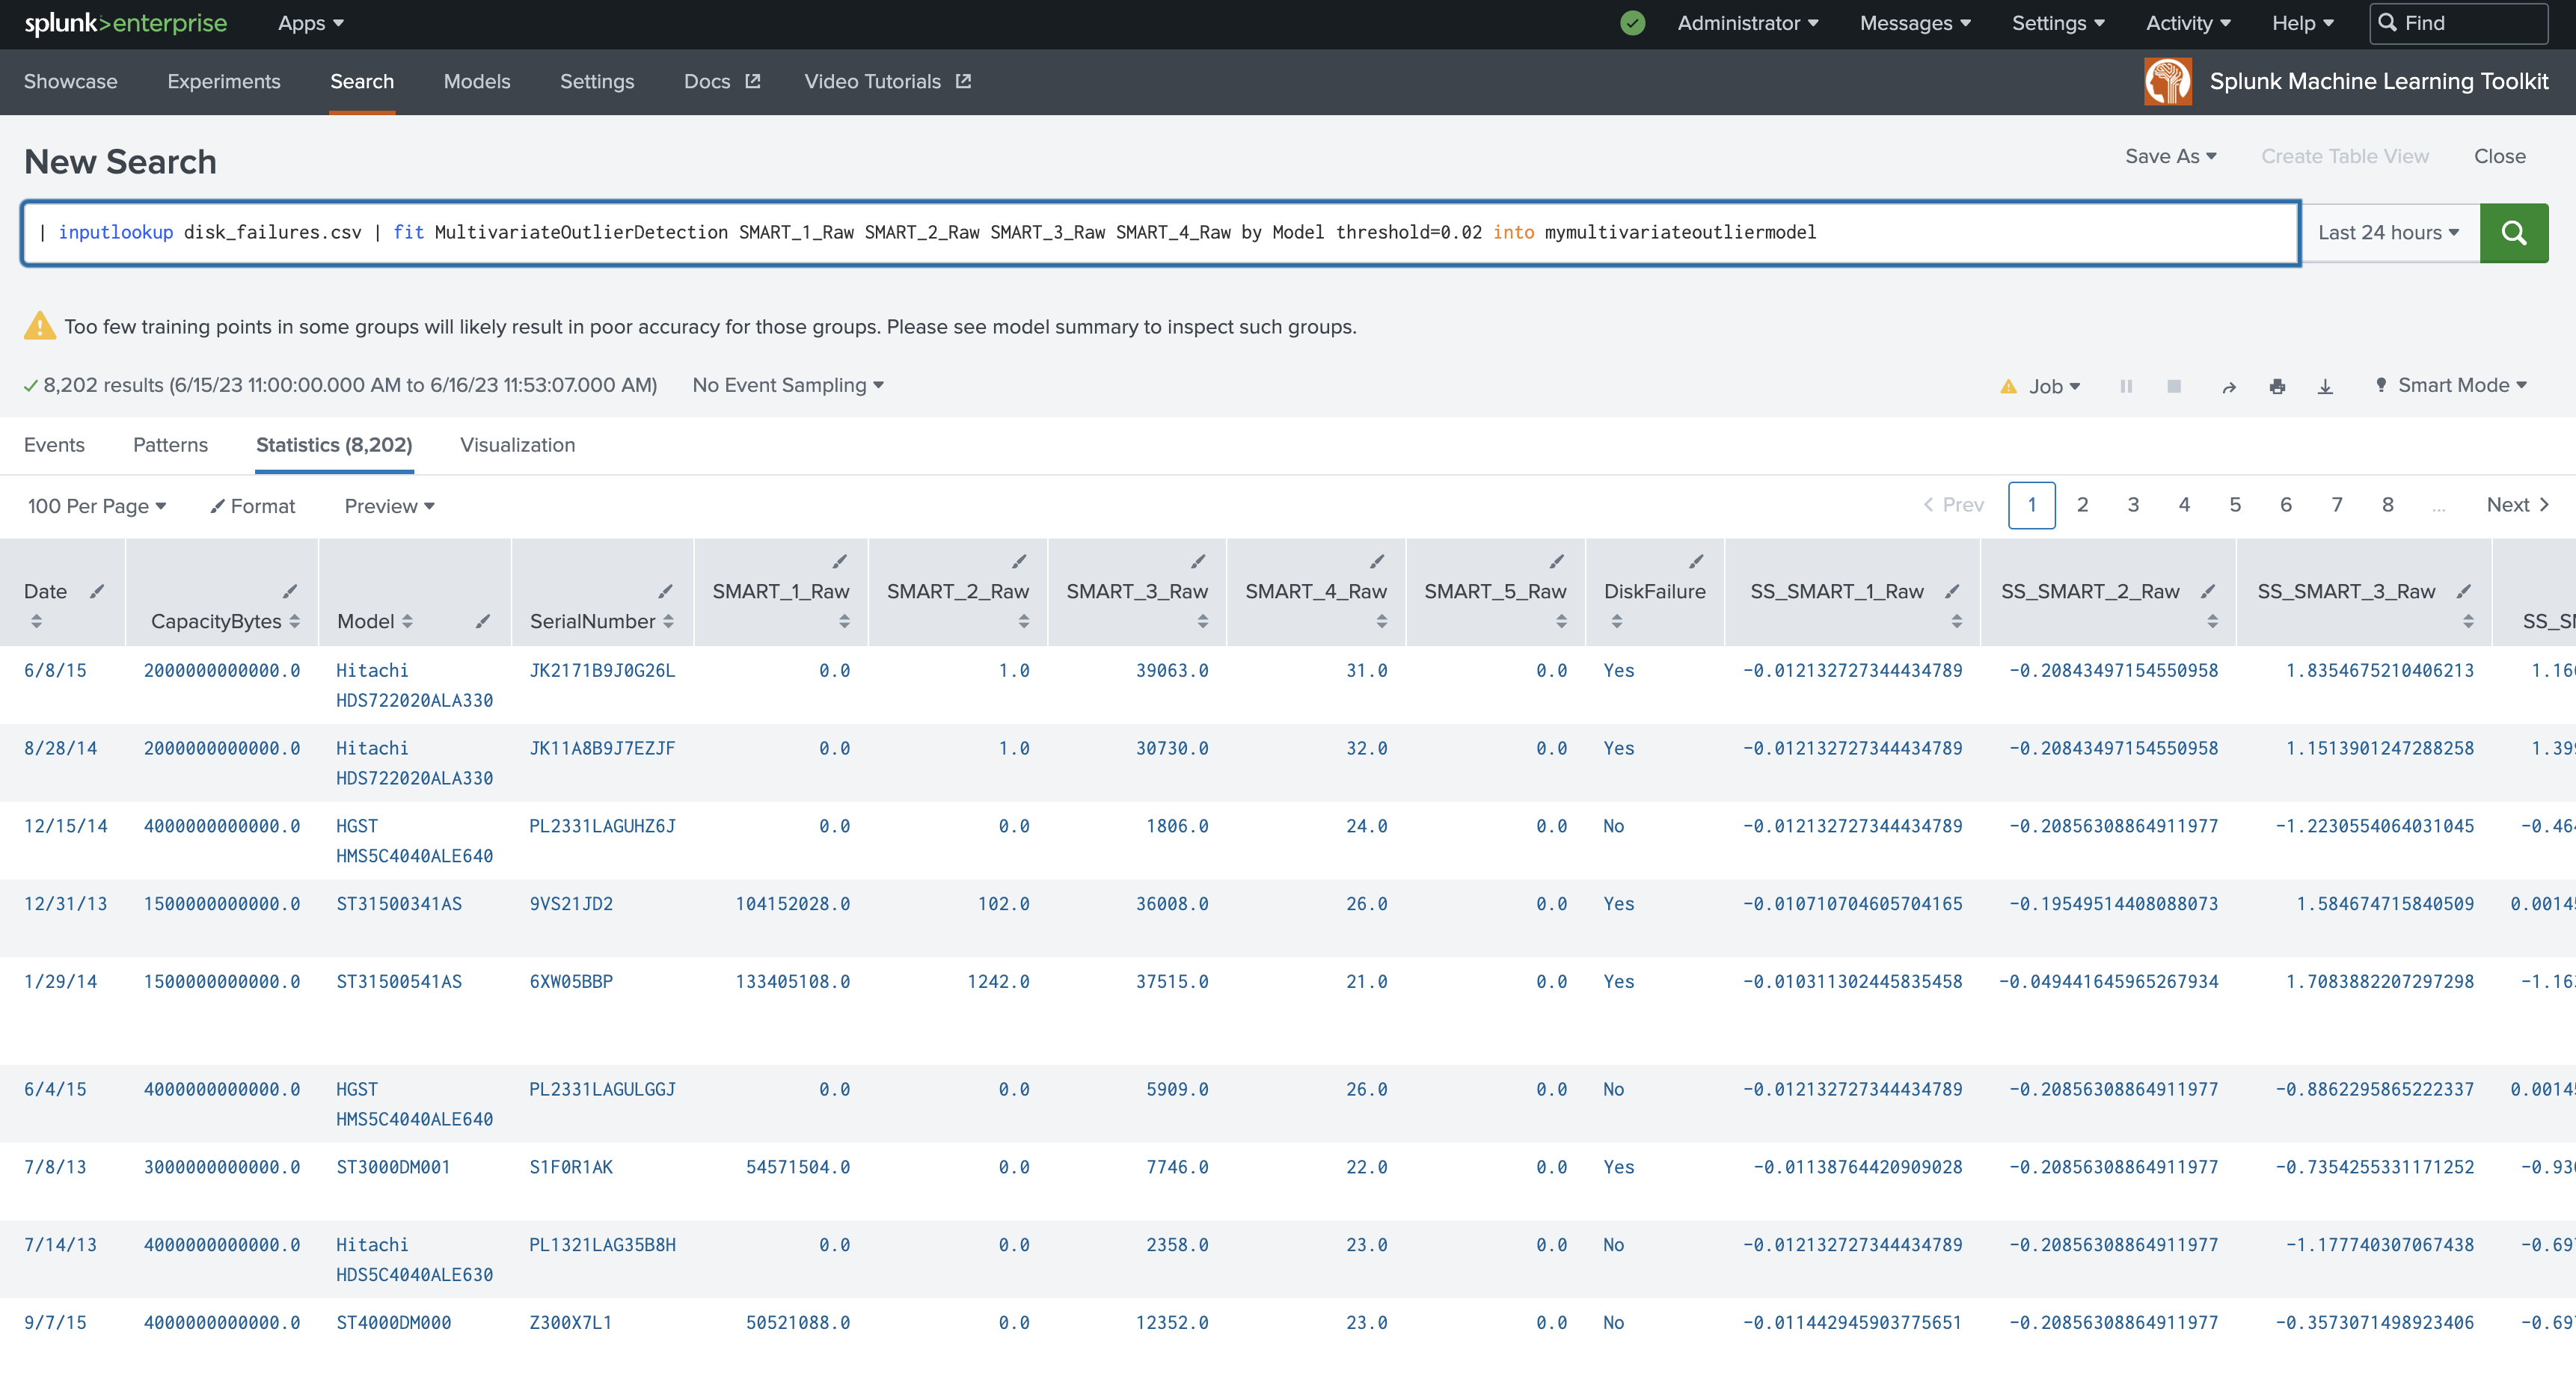
Task: Export results with the download icon
Action: click(x=2325, y=386)
